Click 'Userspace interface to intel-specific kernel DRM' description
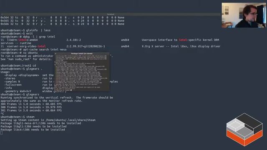 pos(180,40)
